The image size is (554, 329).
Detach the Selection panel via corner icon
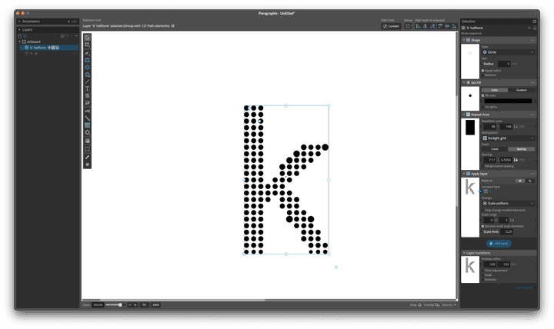(534, 22)
